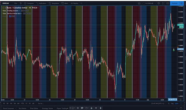Click the Compare symbol button

click(x=29, y=3)
